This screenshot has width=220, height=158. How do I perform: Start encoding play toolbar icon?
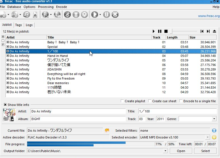(95, 14)
